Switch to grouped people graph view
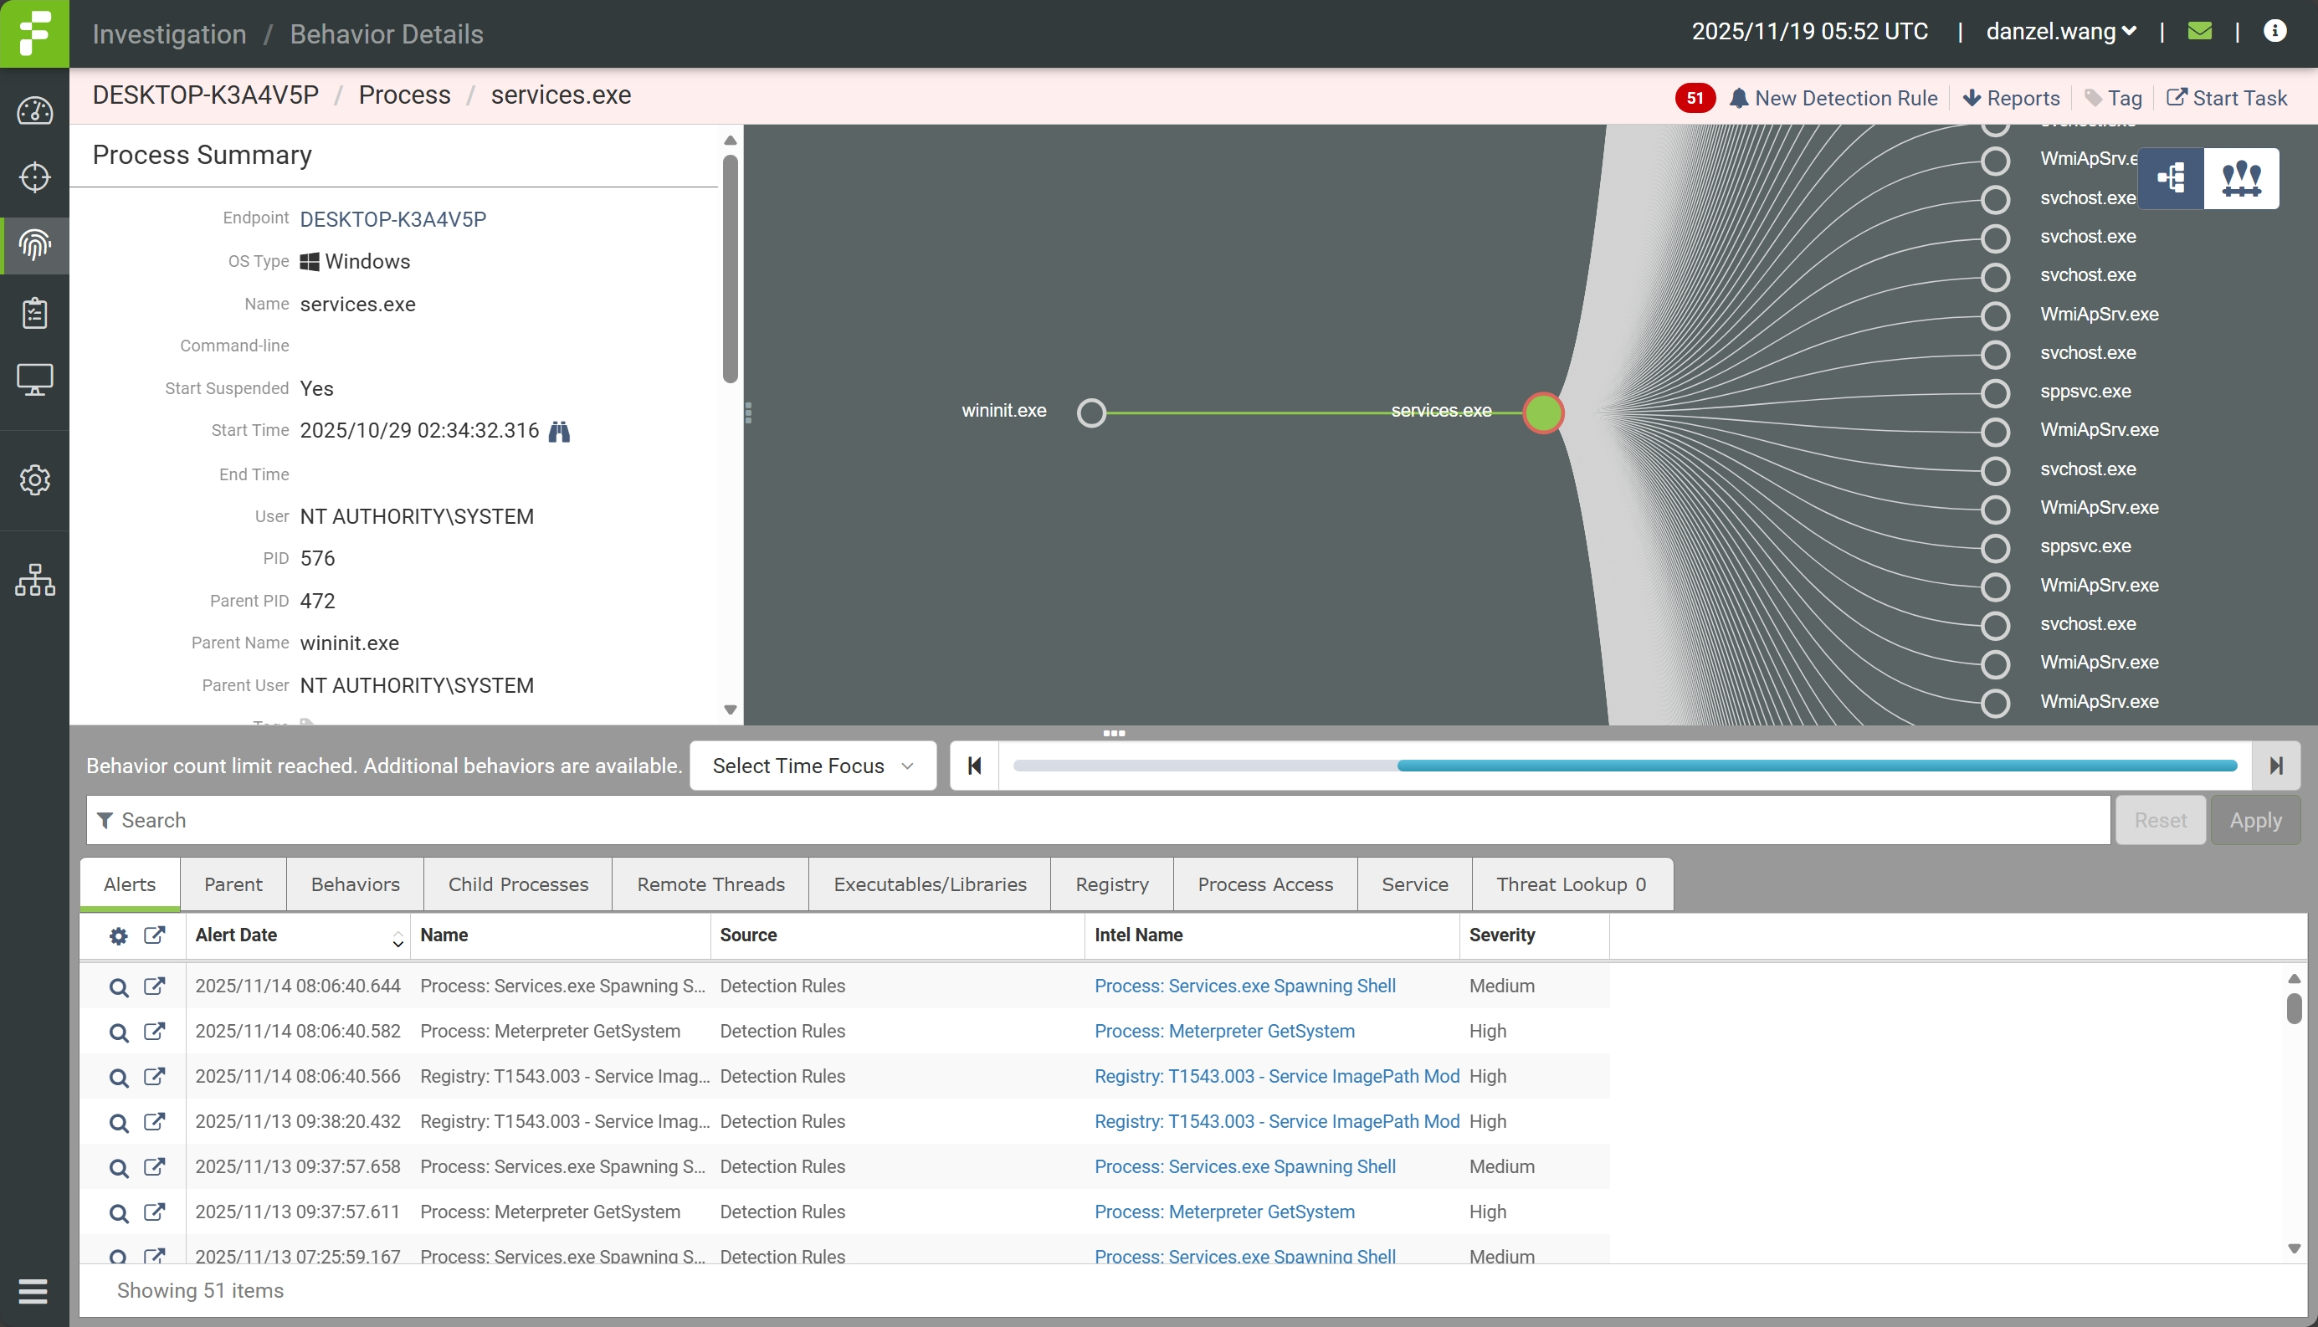Viewport: 2318px width, 1327px height. (x=2242, y=177)
